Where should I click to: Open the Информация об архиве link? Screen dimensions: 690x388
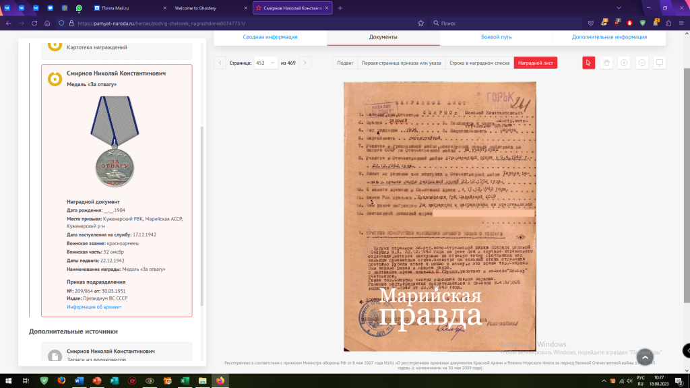click(x=93, y=306)
